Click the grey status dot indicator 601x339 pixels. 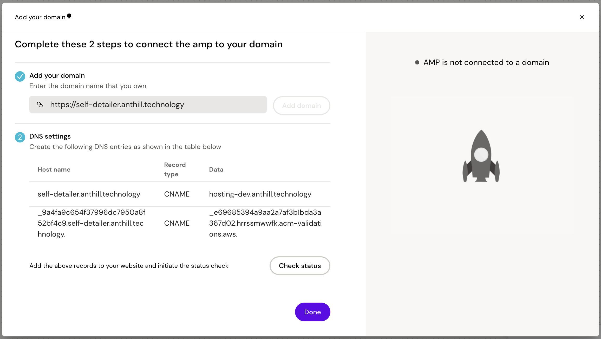click(x=417, y=62)
